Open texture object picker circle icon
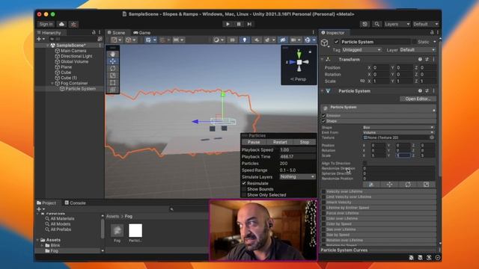The image size is (479, 269). (x=432, y=137)
